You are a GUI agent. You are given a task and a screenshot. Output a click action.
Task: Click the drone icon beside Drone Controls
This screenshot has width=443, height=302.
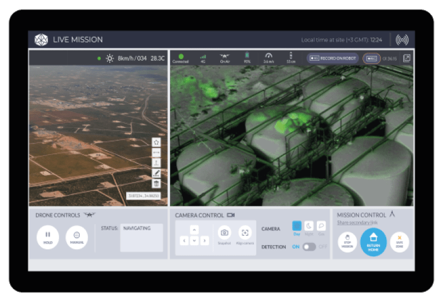(90, 215)
